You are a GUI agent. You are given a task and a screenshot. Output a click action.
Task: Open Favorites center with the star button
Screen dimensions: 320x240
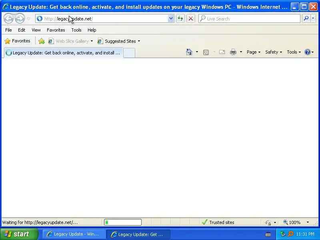[17, 41]
